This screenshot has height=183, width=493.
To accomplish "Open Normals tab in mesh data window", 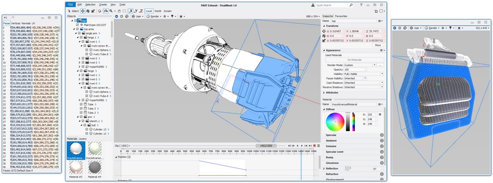I will click(x=26, y=24).
